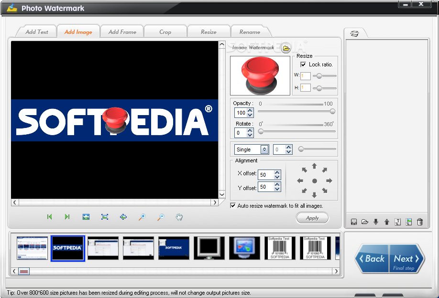Click the tile spacing slider handle
Screen dimensions: 439x298
[x=301, y=149]
